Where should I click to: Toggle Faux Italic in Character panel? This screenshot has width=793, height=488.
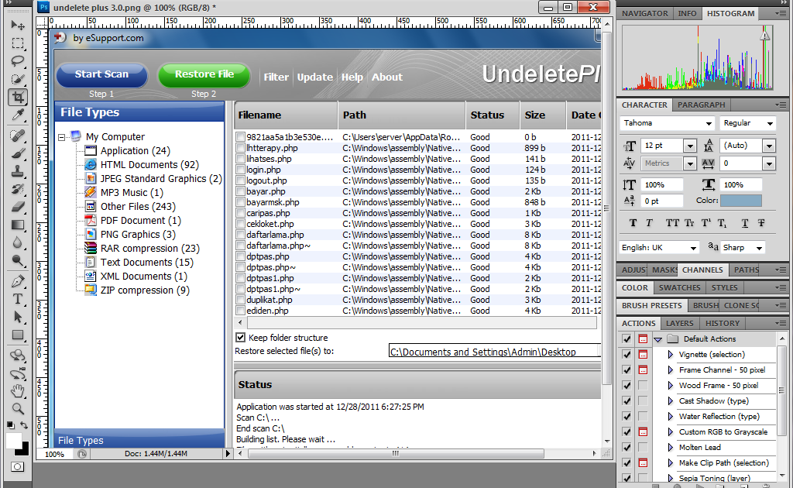click(x=650, y=223)
